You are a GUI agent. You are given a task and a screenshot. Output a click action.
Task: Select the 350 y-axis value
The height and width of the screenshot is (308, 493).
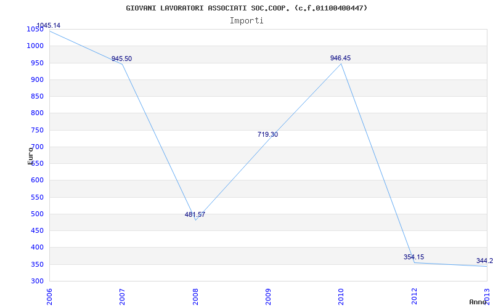[x=37, y=264]
